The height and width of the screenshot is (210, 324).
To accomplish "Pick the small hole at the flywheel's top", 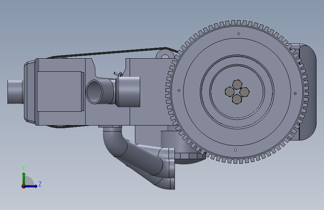I will coord(238,34).
